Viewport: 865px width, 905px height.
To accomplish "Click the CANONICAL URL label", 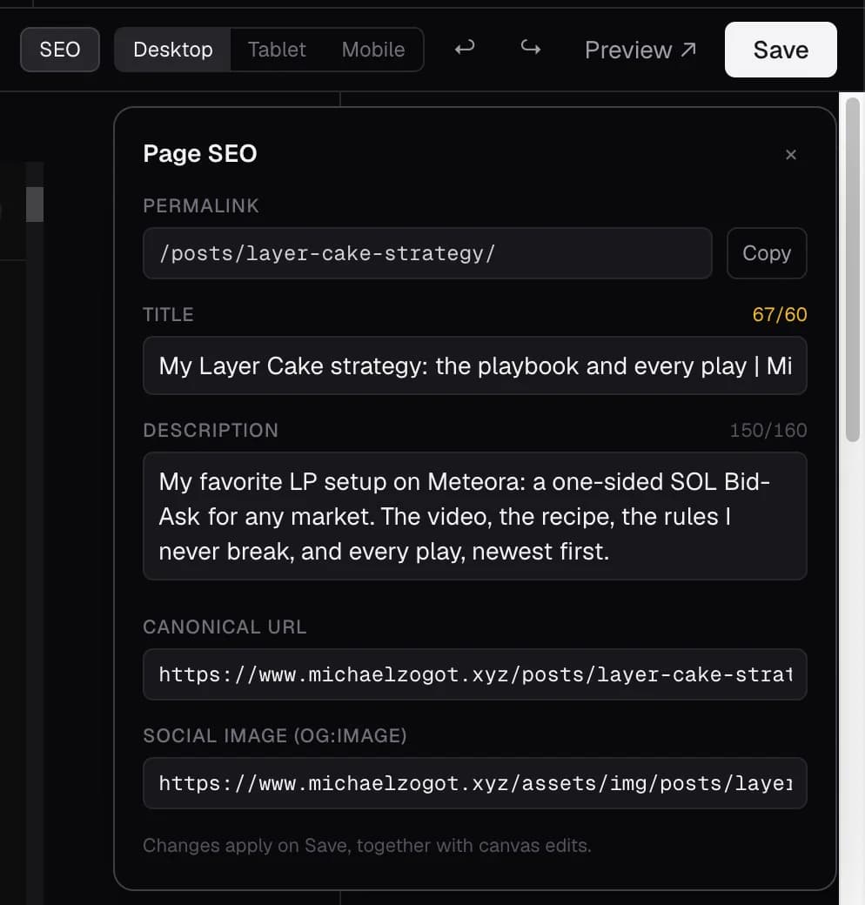I will click(225, 627).
